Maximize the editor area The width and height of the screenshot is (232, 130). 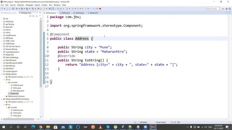pyautogui.click(x=229, y=12)
